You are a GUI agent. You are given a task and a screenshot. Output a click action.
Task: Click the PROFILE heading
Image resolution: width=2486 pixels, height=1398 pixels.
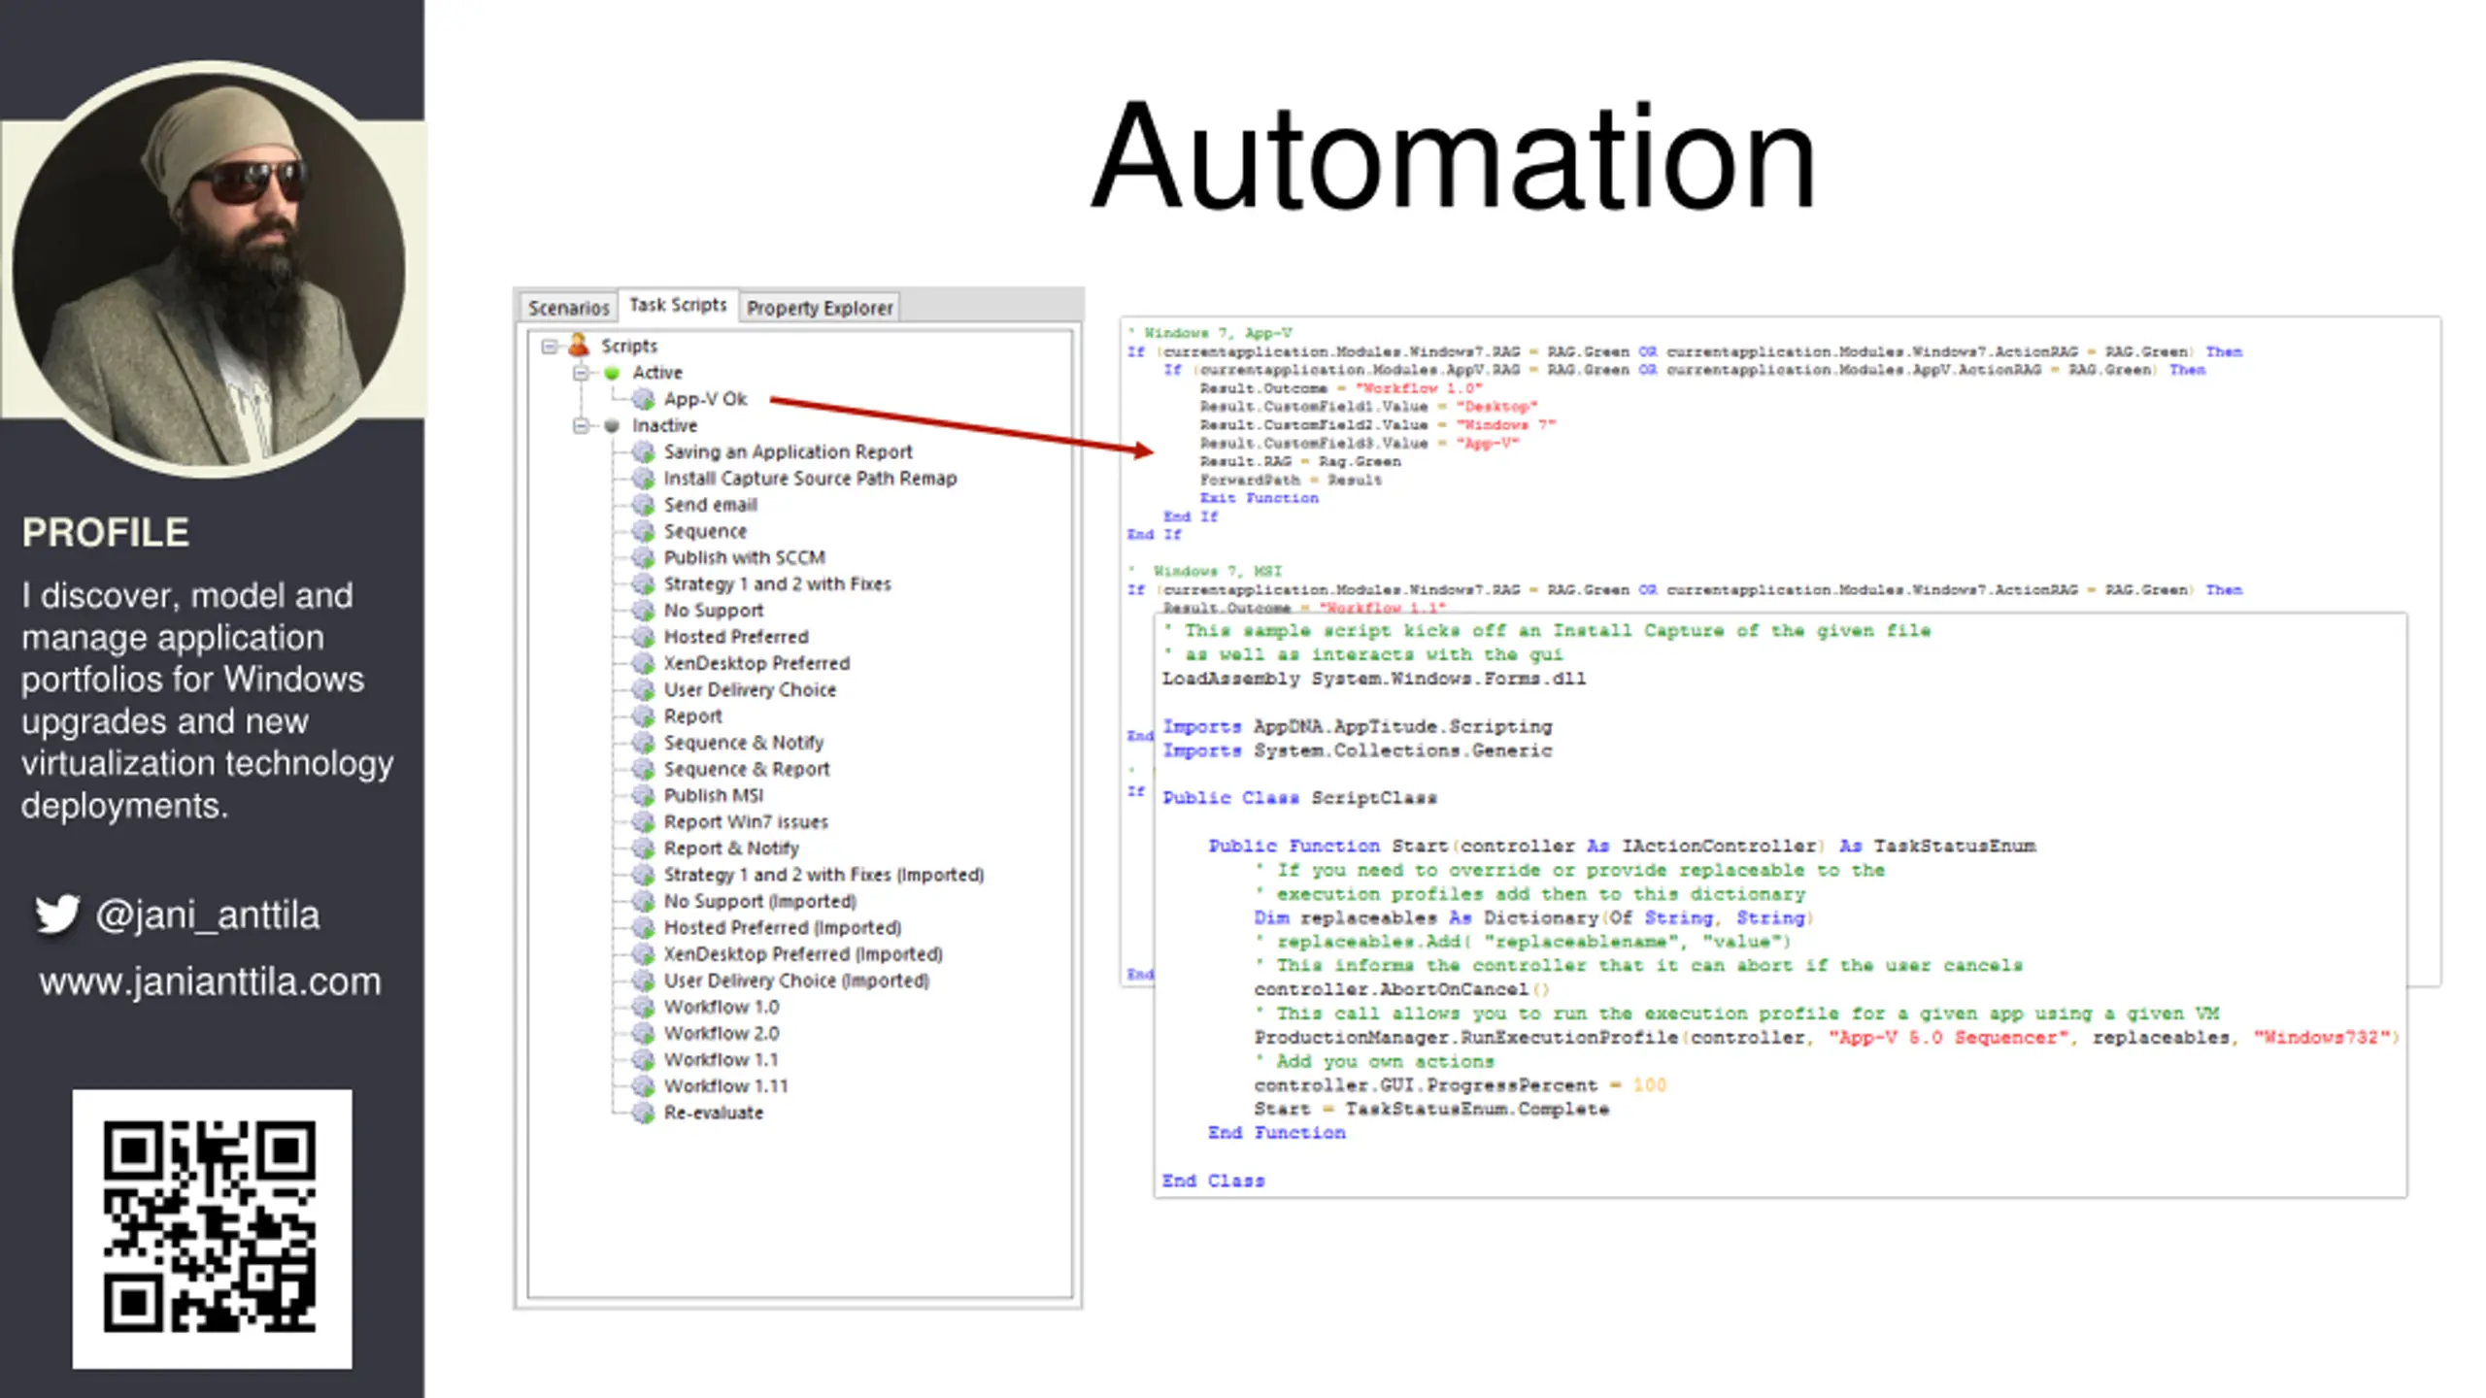tap(105, 533)
